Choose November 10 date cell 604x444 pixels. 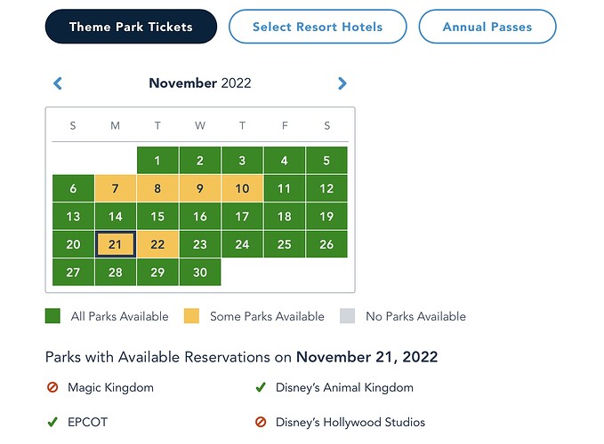[x=242, y=188]
